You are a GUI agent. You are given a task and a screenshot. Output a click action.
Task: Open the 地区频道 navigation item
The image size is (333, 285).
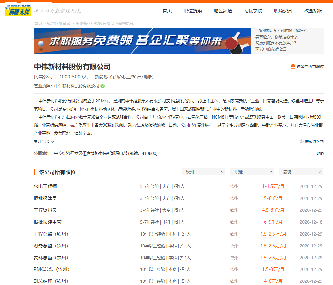point(223,11)
